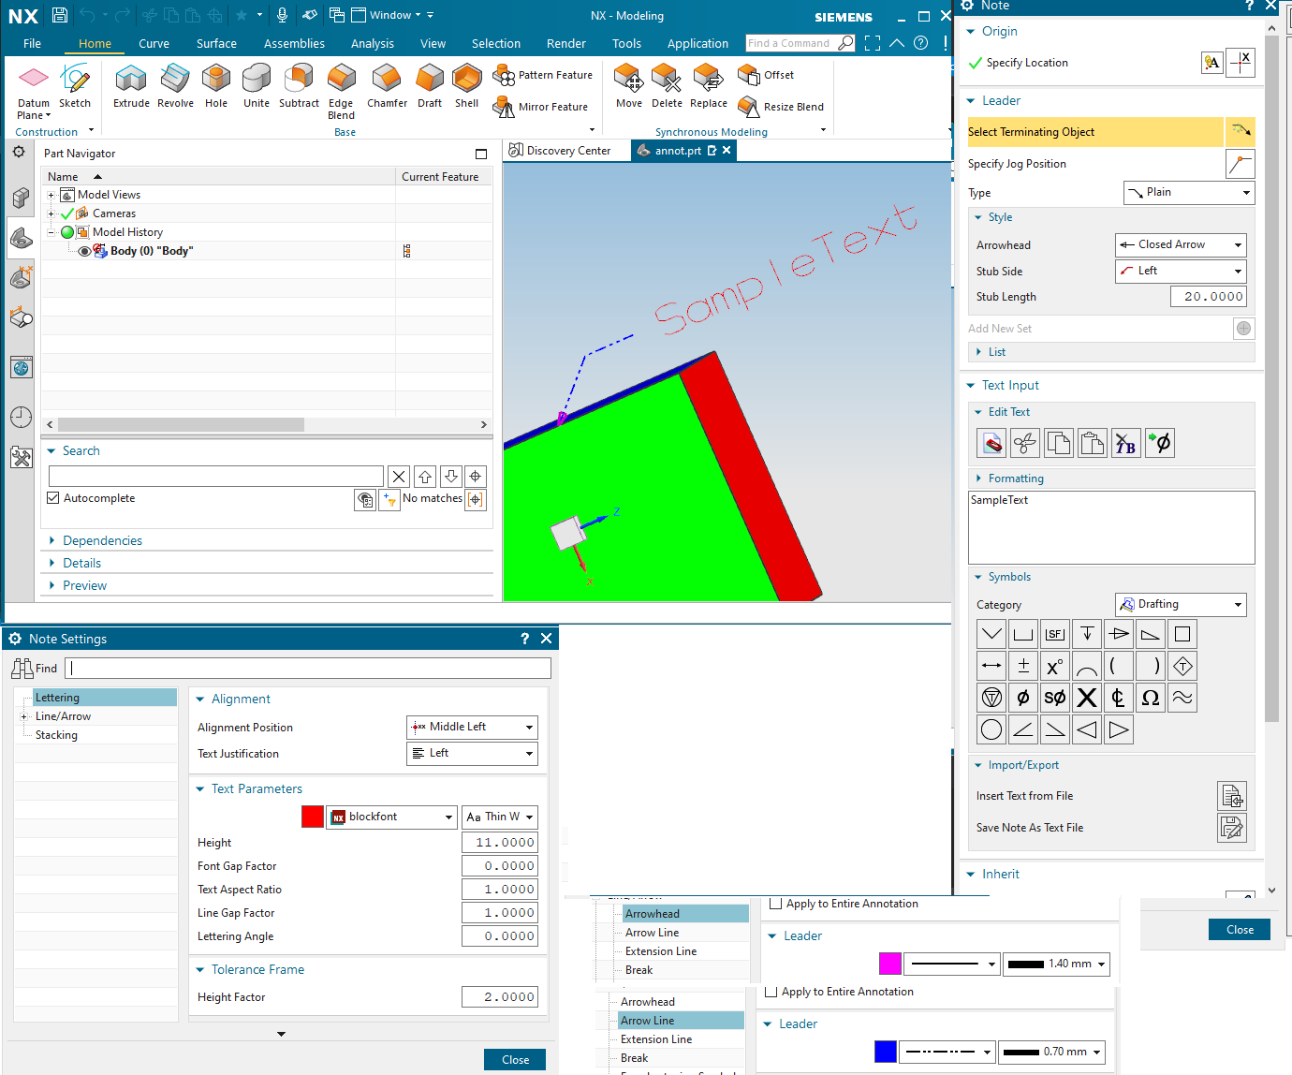The height and width of the screenshot is (1075, 1292).
Task: Select the Extrude tool
Action: 131,86
